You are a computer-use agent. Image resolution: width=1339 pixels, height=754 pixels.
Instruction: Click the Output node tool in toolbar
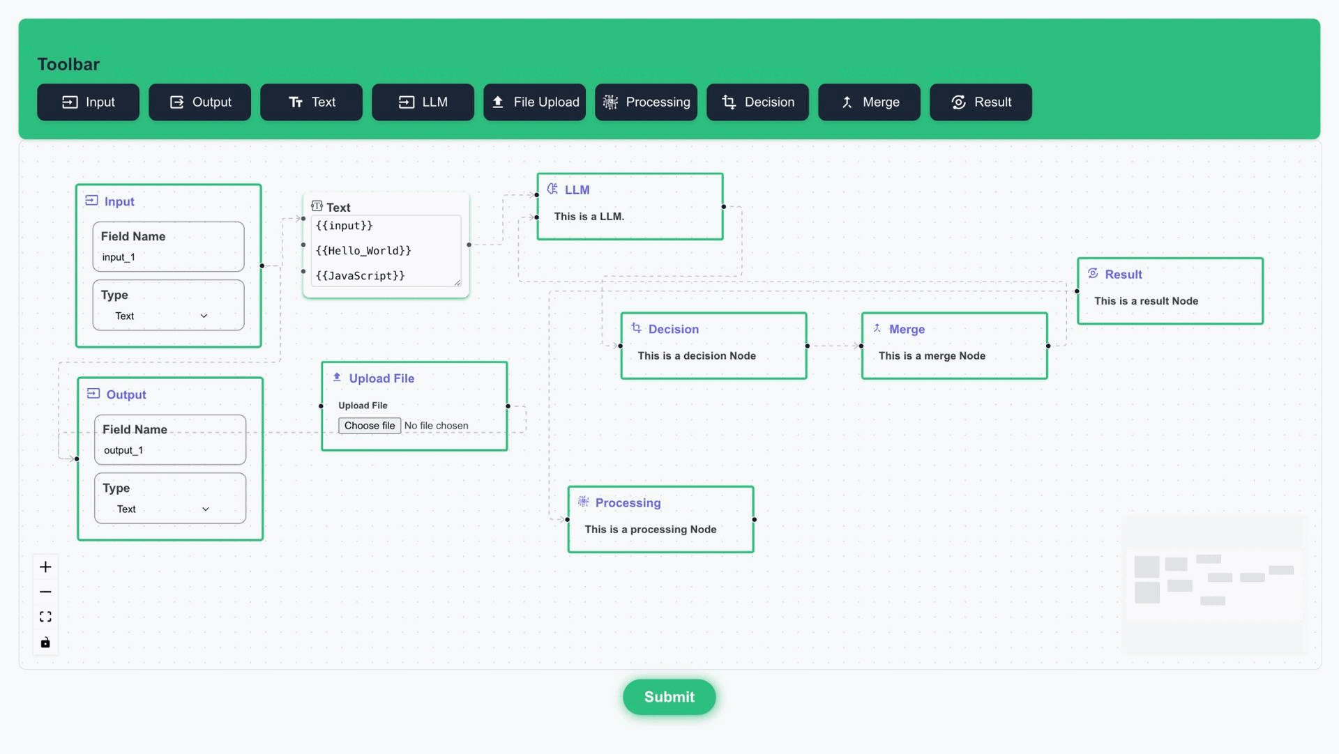pos(199,102)
